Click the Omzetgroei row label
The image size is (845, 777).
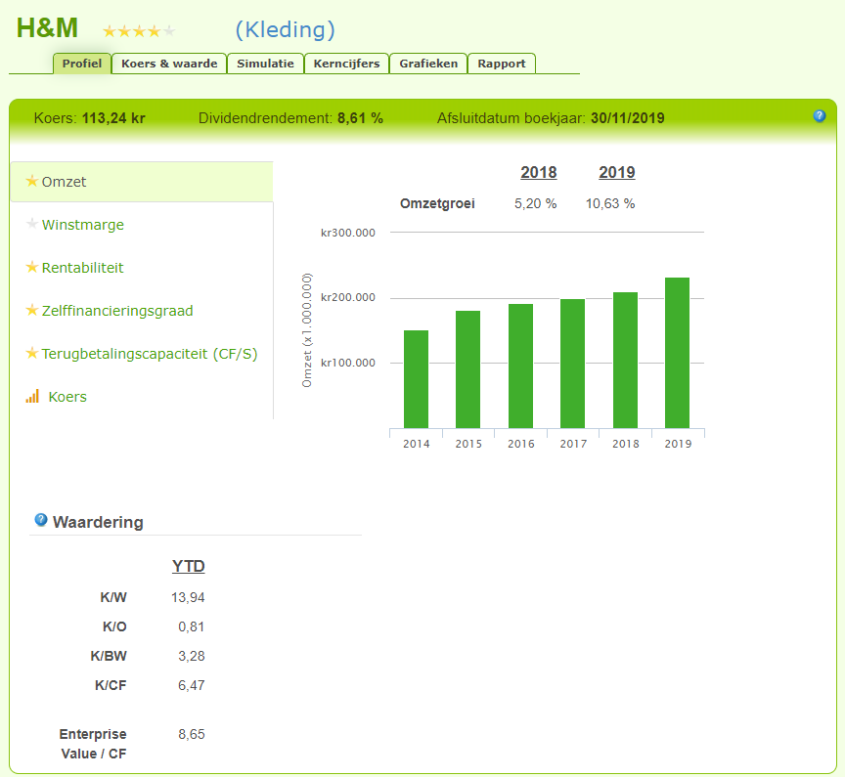[437, 203]
